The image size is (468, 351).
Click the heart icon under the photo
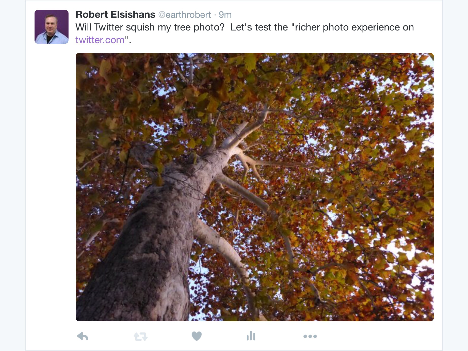[197, 336]
